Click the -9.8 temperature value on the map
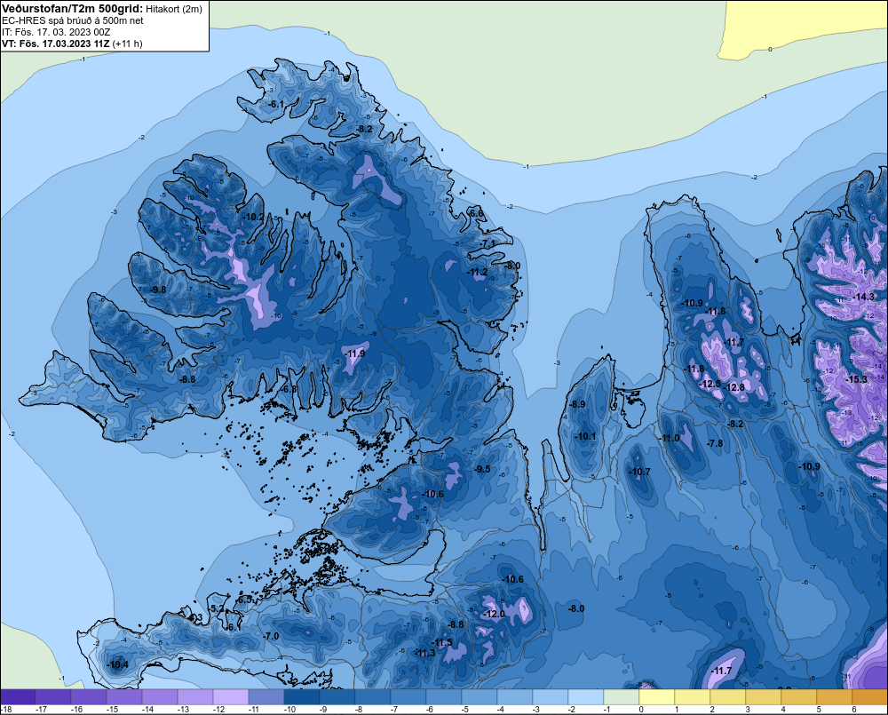This screenshot has width=888, height=715. pyautogui.click(x=158, y=290)
